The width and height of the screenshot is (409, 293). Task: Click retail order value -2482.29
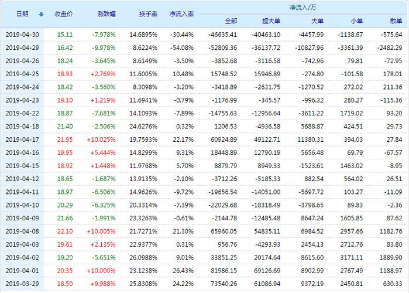click(390, 48)
